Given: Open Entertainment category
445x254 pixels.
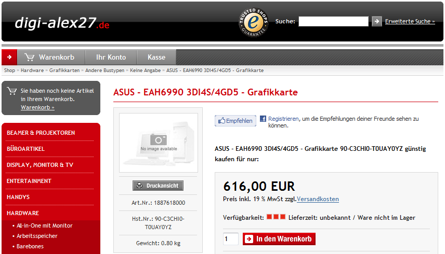Looking at the screenshot, I should coord(29,181).
